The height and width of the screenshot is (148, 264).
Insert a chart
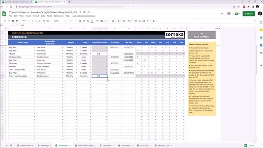[x=144, y=21]
